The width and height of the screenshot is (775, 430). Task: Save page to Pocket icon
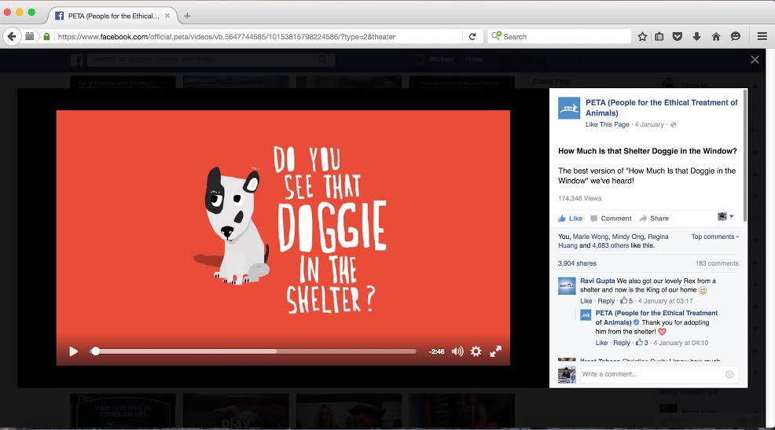(x=678, y=37)
